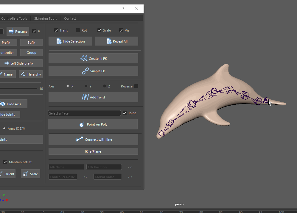Uncheck the Trans checkbox
This screenshot has width=297, height=213.
[56, 30]
